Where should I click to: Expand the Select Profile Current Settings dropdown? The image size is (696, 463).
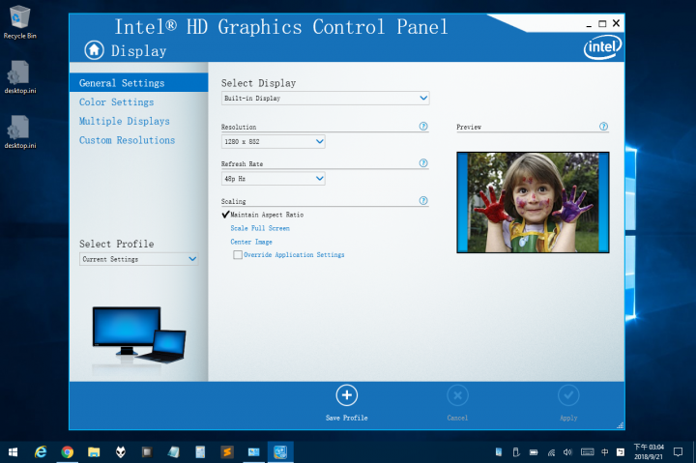point(139,259)
